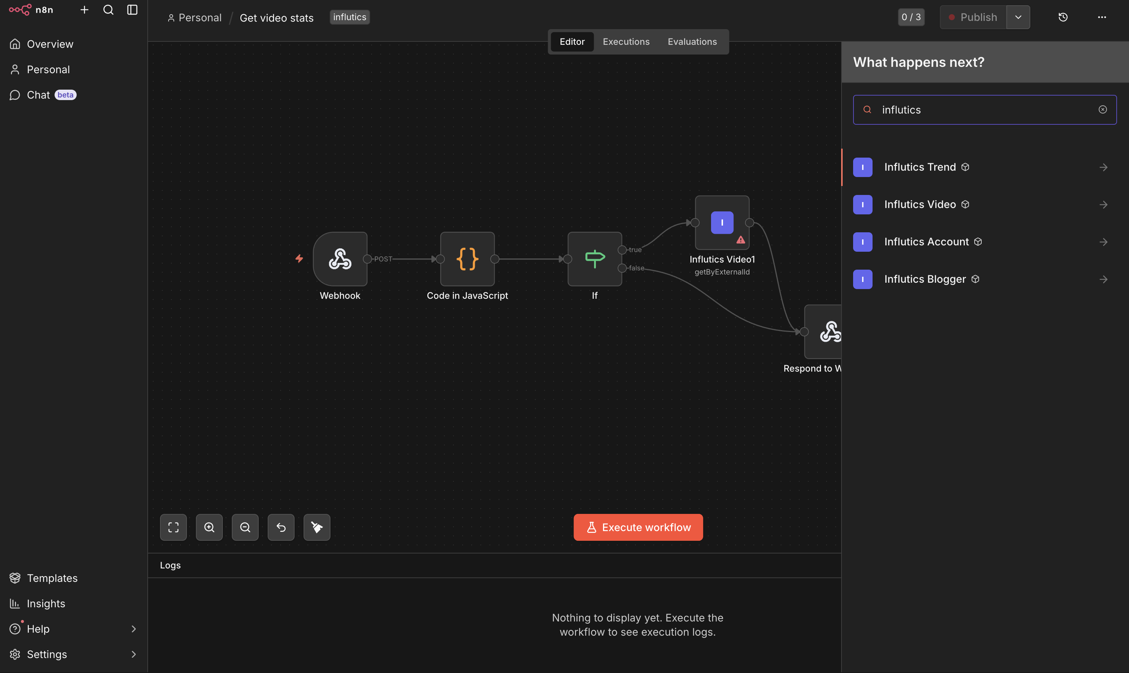
Task: Zoom in on the canvas
Action: 209,527
